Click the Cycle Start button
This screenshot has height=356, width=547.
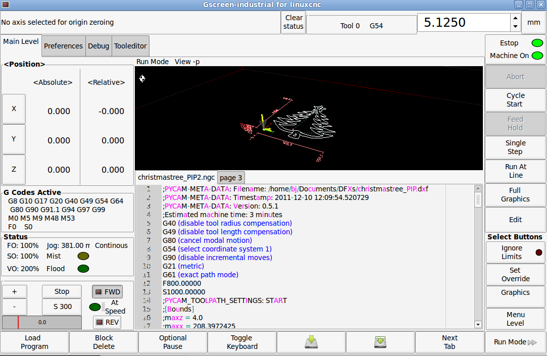(x=515, y=100)
